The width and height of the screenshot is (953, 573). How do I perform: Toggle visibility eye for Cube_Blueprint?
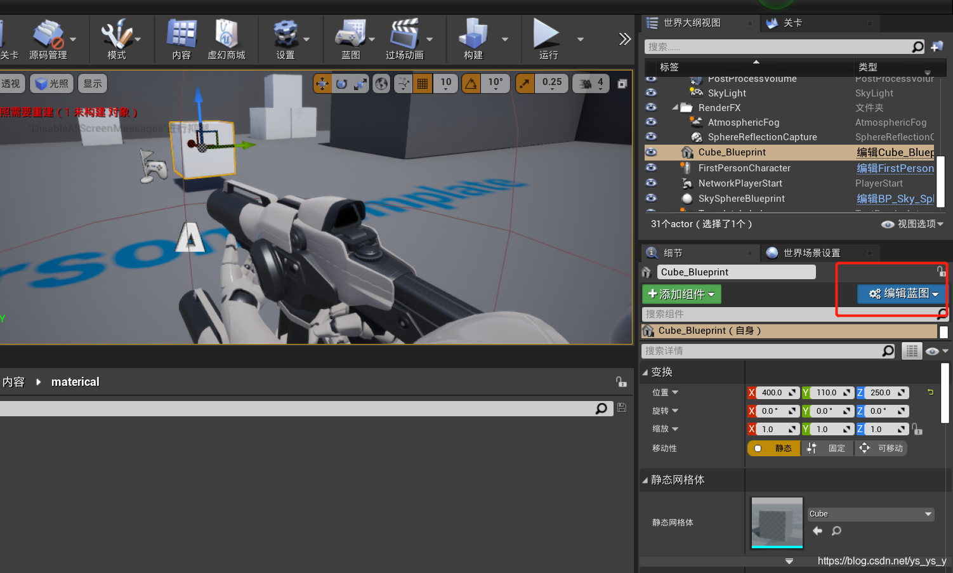click(651, 152)
